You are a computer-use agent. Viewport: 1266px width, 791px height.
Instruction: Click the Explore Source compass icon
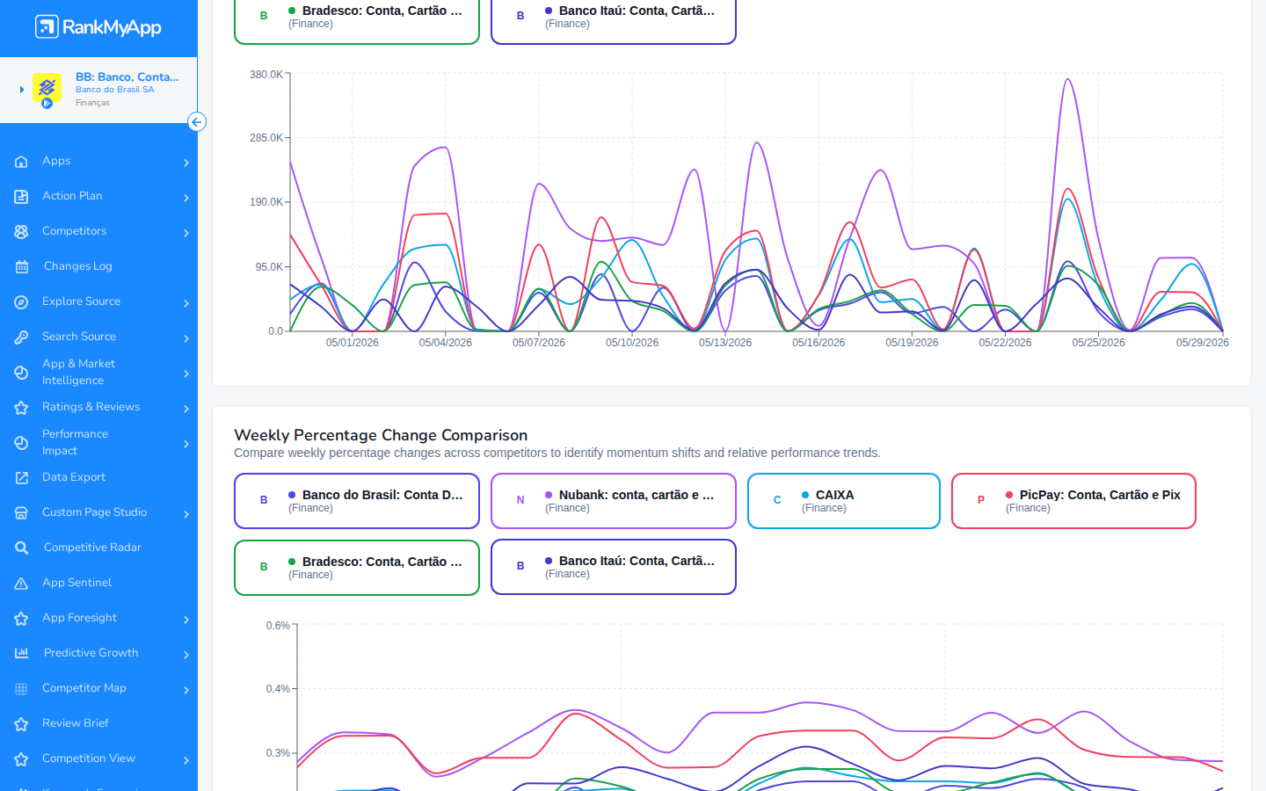pos(21,302)
